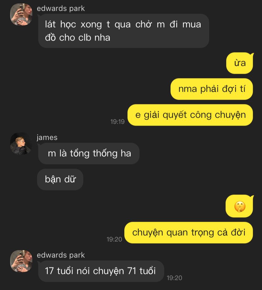262x290 pixels.
Task: Click the bottom edwards park username label
Action: pos(61,255)
